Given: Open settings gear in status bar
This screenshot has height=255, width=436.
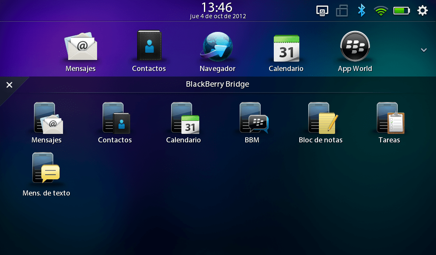Looking at the screenshot, I should (x=422, y=11).
